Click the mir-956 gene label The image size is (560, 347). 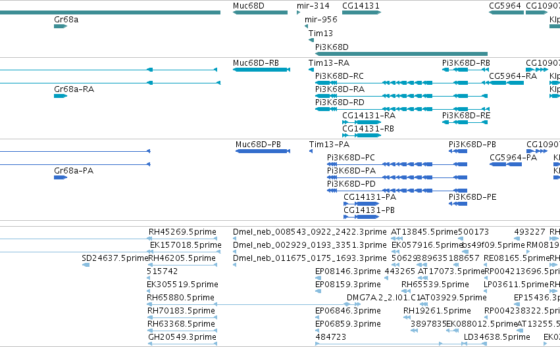[320, 20]
